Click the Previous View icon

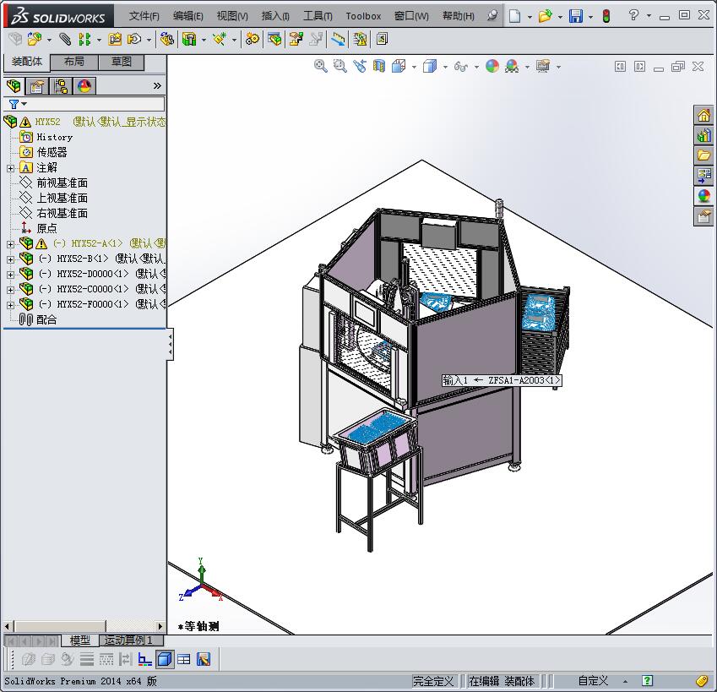[x=360, y=66]
